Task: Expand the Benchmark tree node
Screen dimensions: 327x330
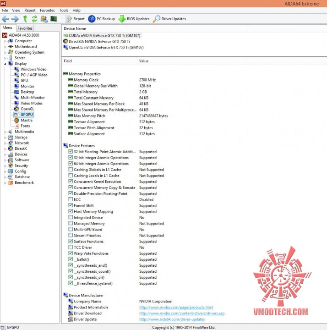Action: coord(5,183)
